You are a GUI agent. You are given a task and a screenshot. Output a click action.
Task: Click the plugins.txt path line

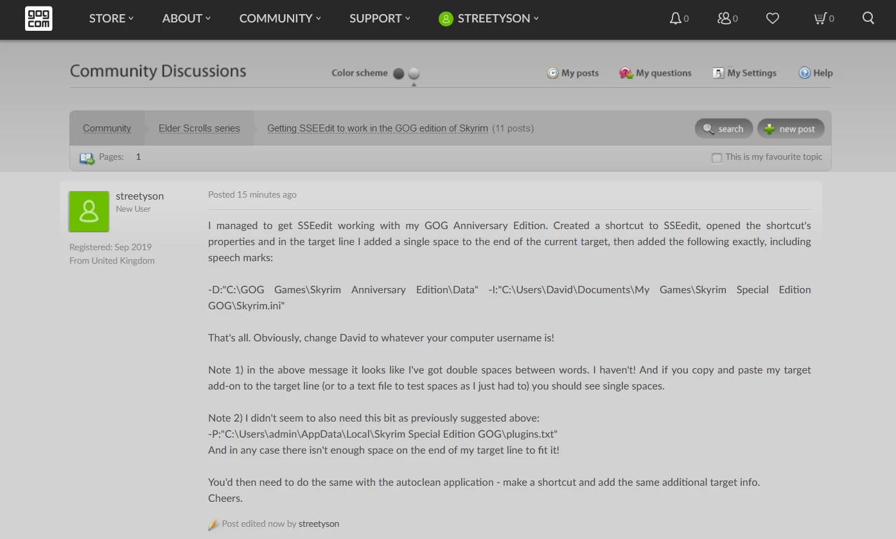pos(383,434)
